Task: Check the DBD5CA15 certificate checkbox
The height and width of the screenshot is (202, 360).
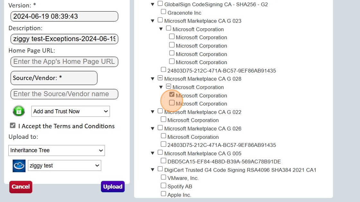Action: tap(164, 160)
